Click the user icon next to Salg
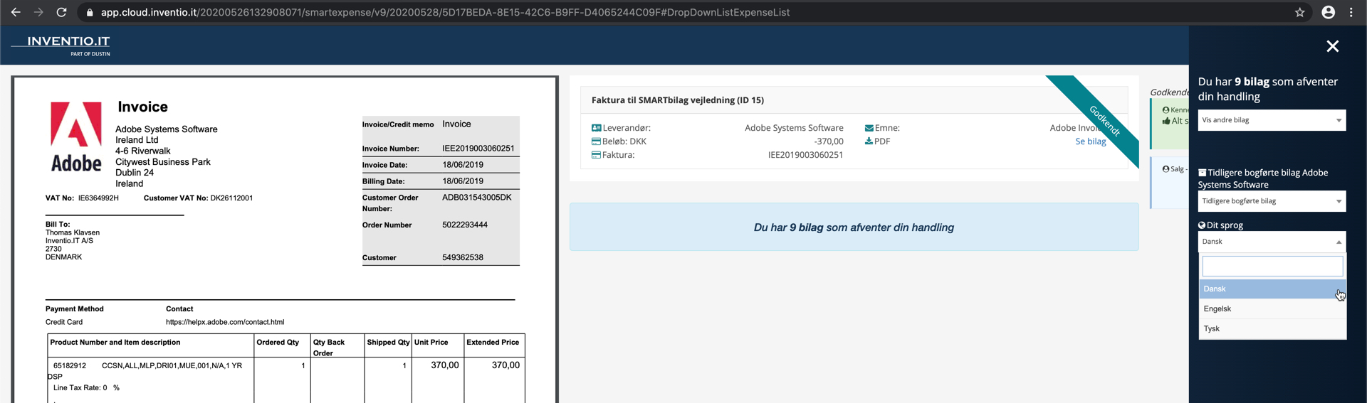The height and width of the screenshot is (403, 1367). pyautogui.click(x=1166, y=169)
